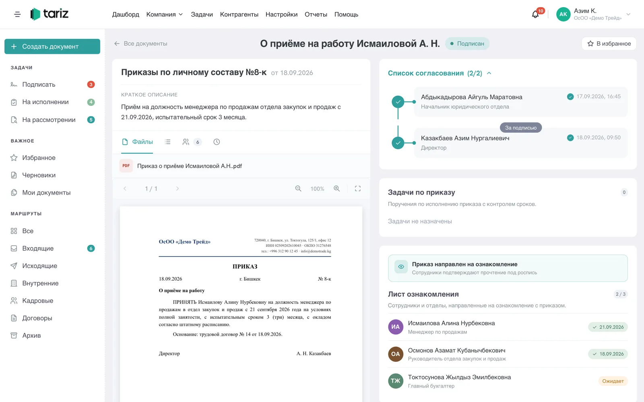Click the eye icon in acknowledgment notice
Screen dimensions: 644x402
[401, 267]
